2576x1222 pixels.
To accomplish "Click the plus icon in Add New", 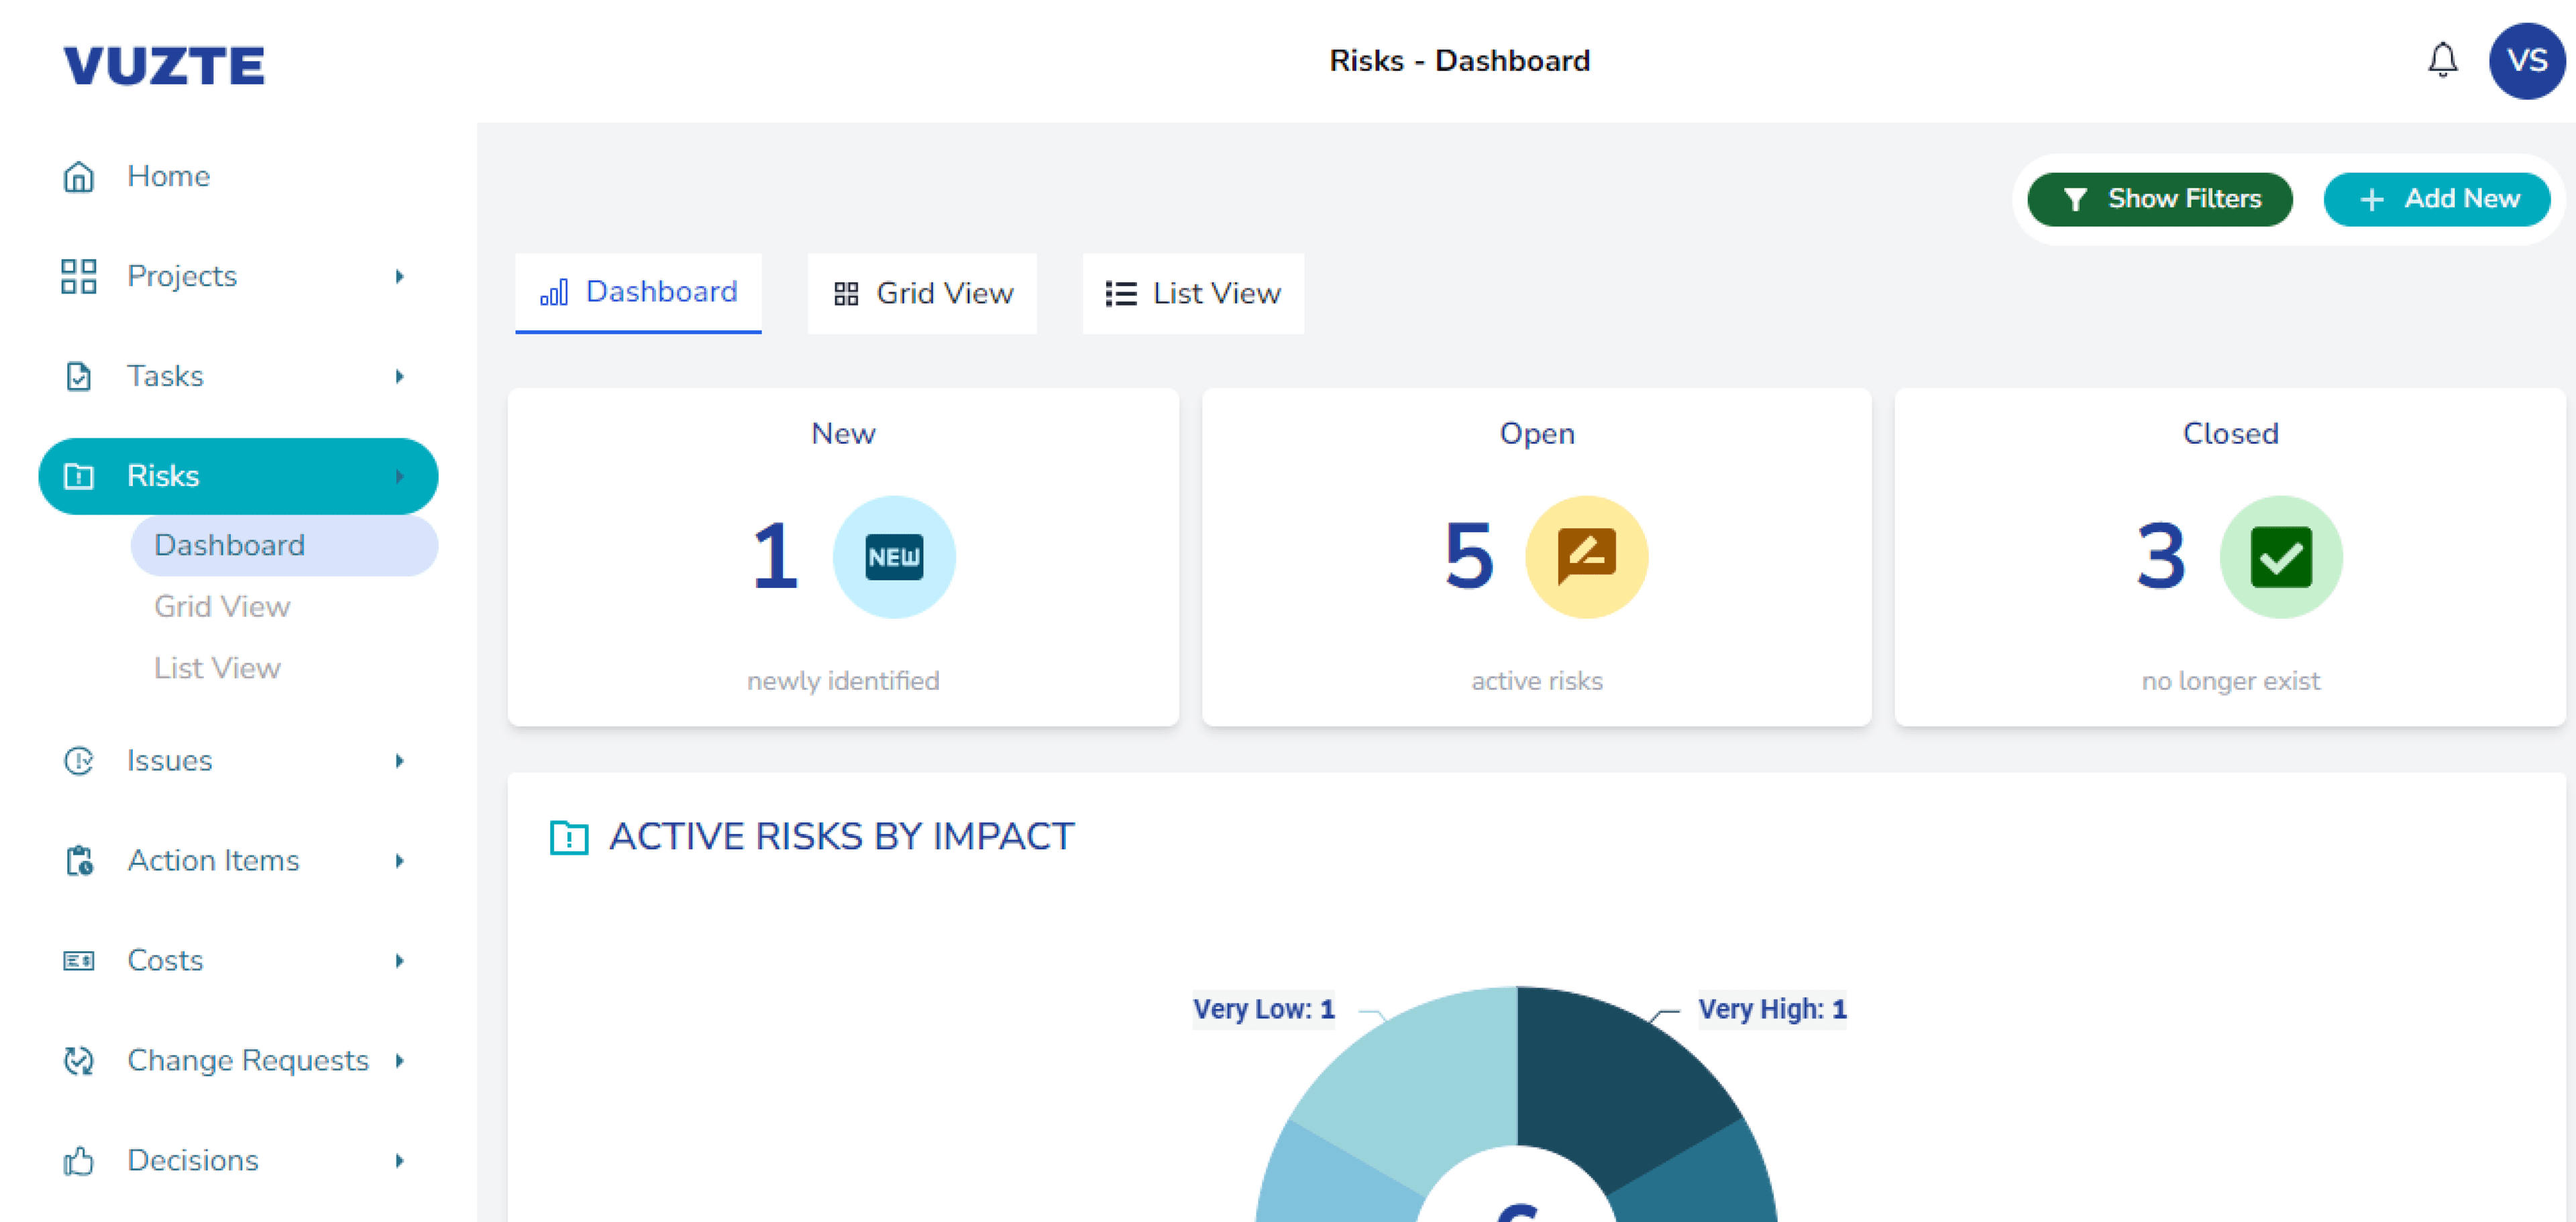I will tap(2371, 199).
